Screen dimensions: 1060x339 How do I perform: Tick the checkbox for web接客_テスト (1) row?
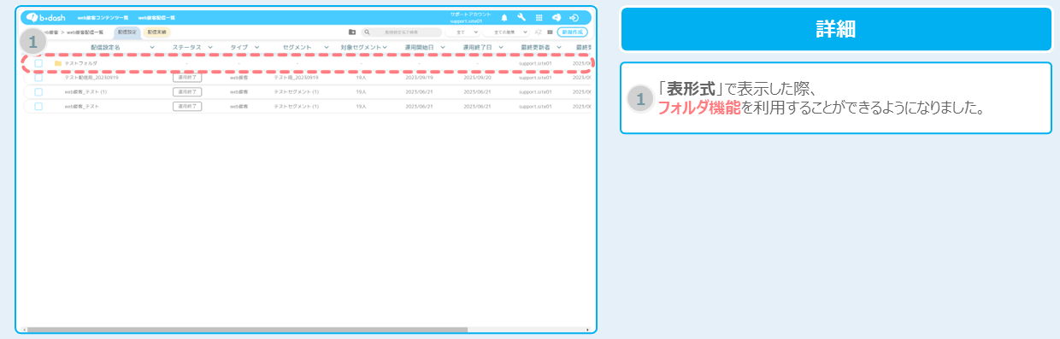point(38,91)
